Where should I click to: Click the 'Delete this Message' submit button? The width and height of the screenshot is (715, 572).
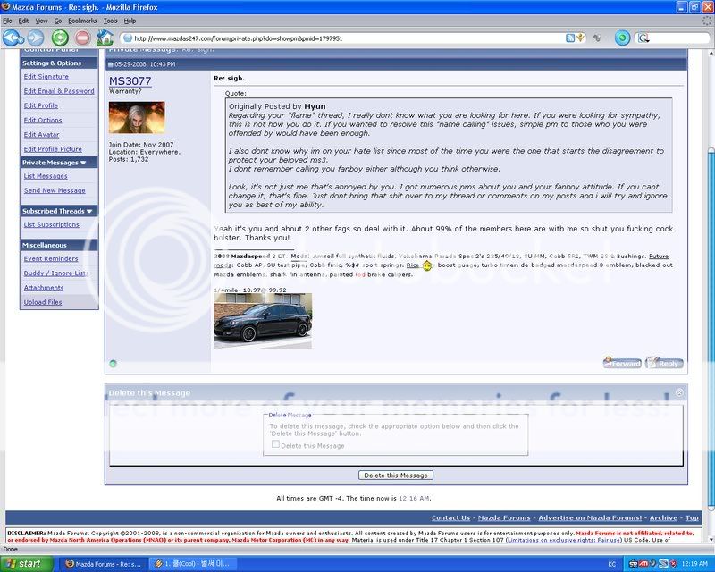click(x=396, y=475)
